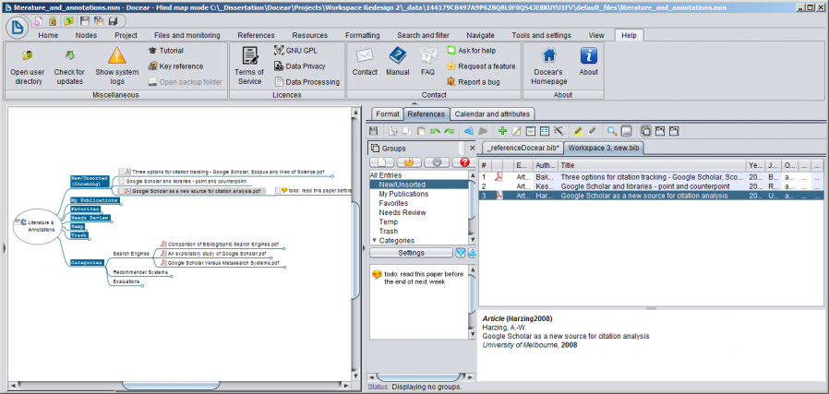Click the up arrow beside Settings button
Screen dimensions: 829x394
(472, 253)
